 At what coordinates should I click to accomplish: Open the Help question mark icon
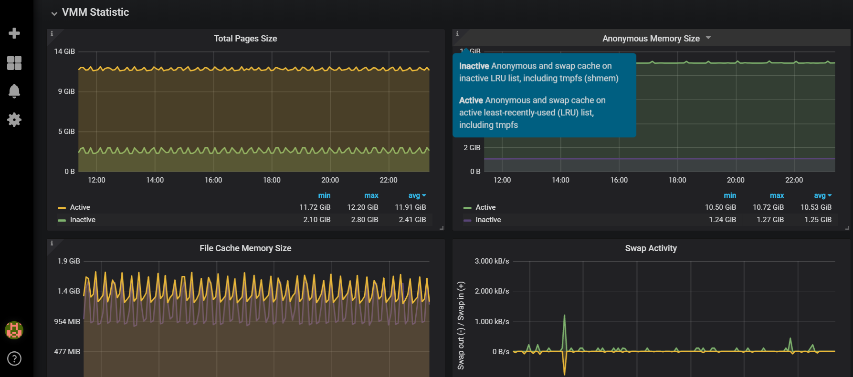(x=14, y=358)
